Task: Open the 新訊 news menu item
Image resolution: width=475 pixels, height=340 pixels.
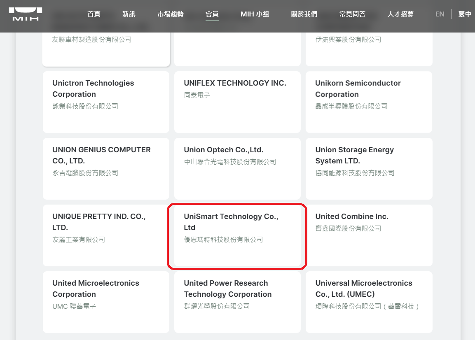Action: [129, 14]
